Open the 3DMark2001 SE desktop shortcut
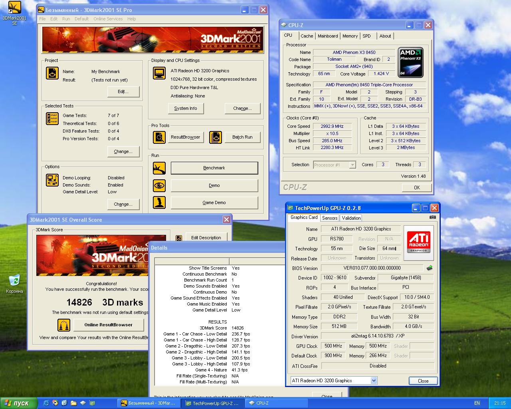This screenshot has width=511, height=409. (14, 13)
